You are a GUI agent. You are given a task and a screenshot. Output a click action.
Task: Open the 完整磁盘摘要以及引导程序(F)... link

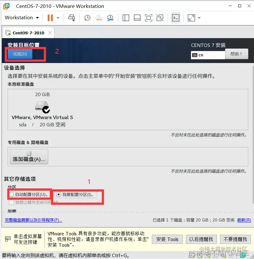(x=33, y=220)
